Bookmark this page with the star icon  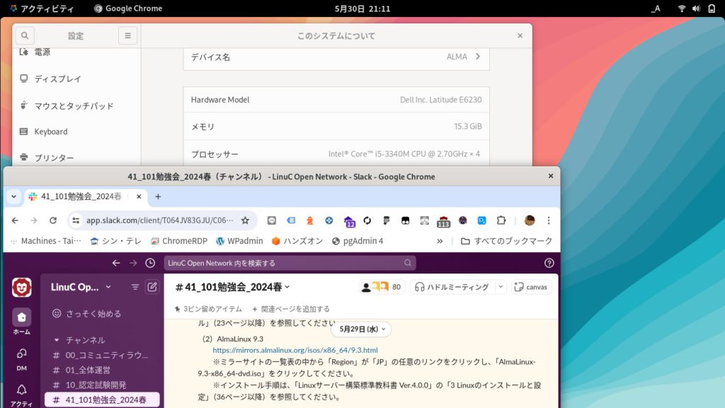(x=245, y=220)
